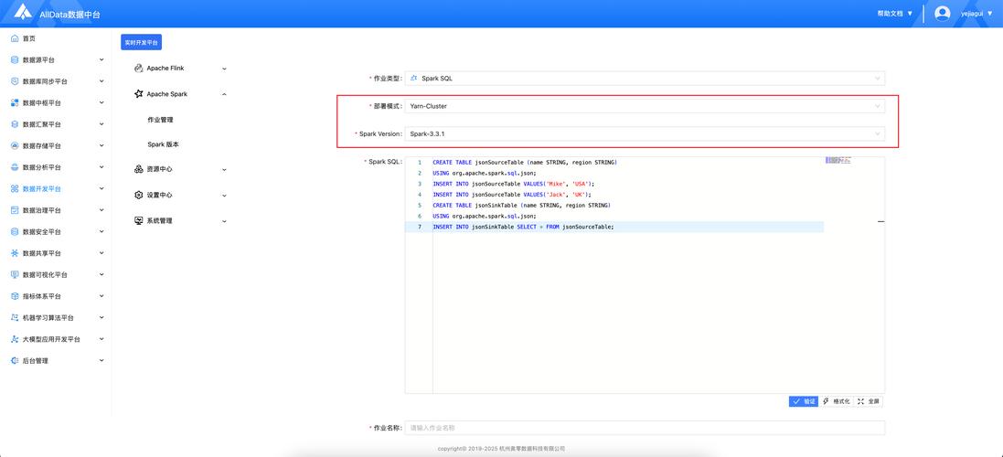The width and height of the screenshot is (1003, 457).
Task: Click the 大模型应用开发平台 icon
Action: [x=15, y=339]
